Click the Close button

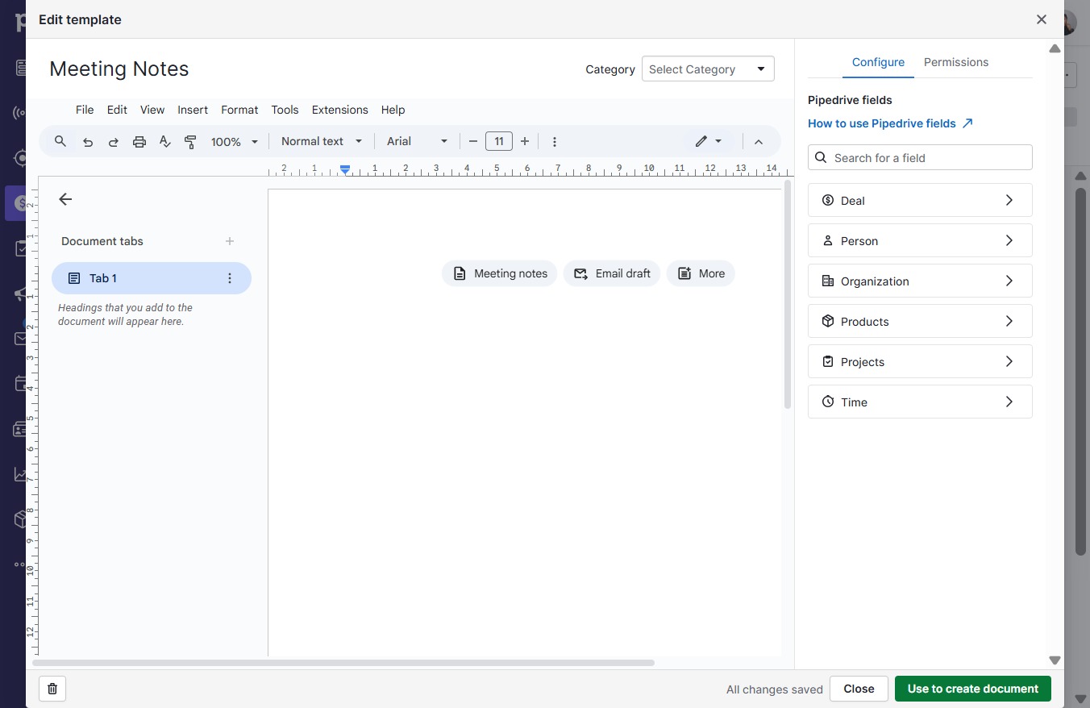(859, 689)
